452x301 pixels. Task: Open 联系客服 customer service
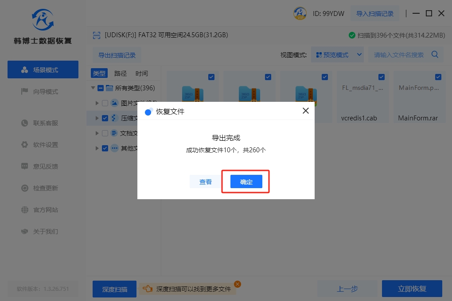click(x=45, y=123)
